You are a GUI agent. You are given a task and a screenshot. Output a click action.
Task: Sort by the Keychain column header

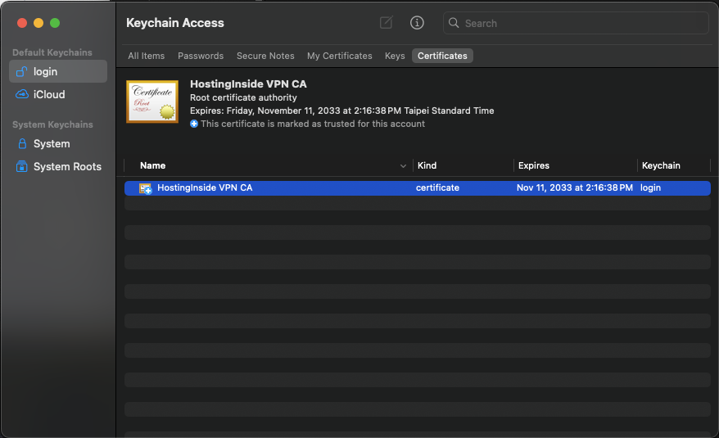(661, 165)
